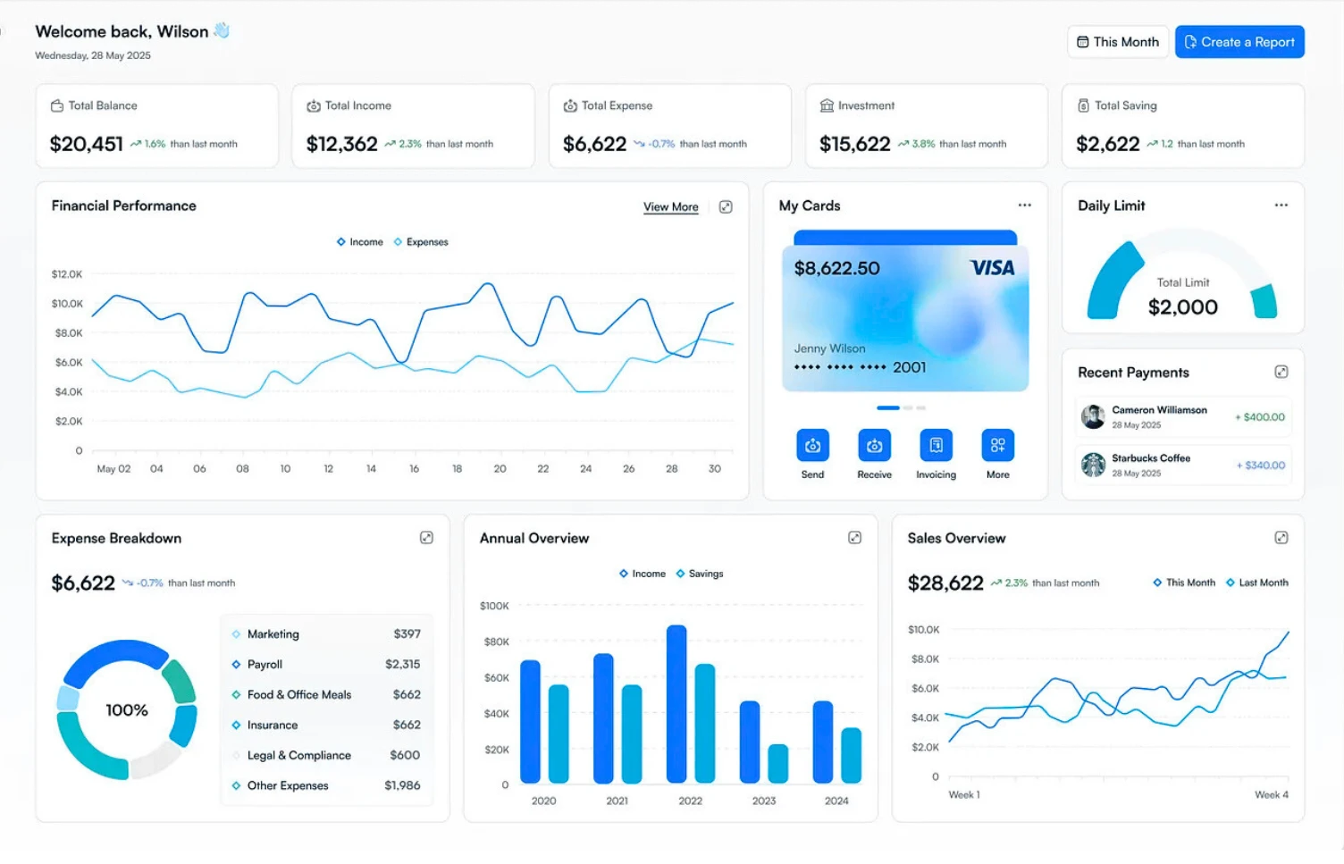Viewport: 1344px width, 864px height.
Task: Click the Create a Report button
Action: 1239,41
